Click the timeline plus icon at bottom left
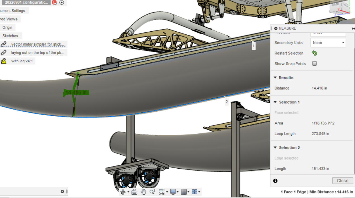This screenshot has width=355, height=198. pyautogui.click(x=62, y=192)
